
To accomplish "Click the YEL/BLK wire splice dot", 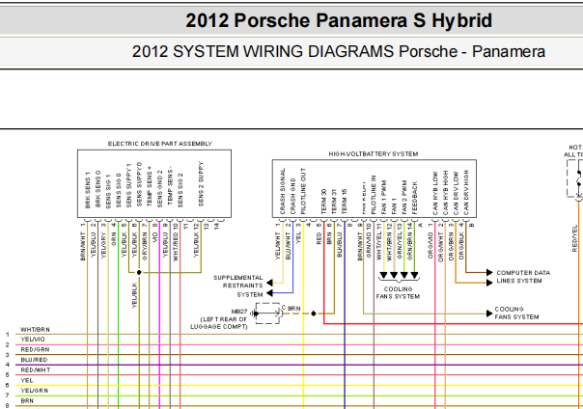I will tap(139, 272).
